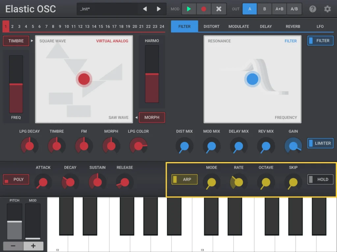
Task: Click the LPG DECAY knob
Action: [x=29, y=146]
